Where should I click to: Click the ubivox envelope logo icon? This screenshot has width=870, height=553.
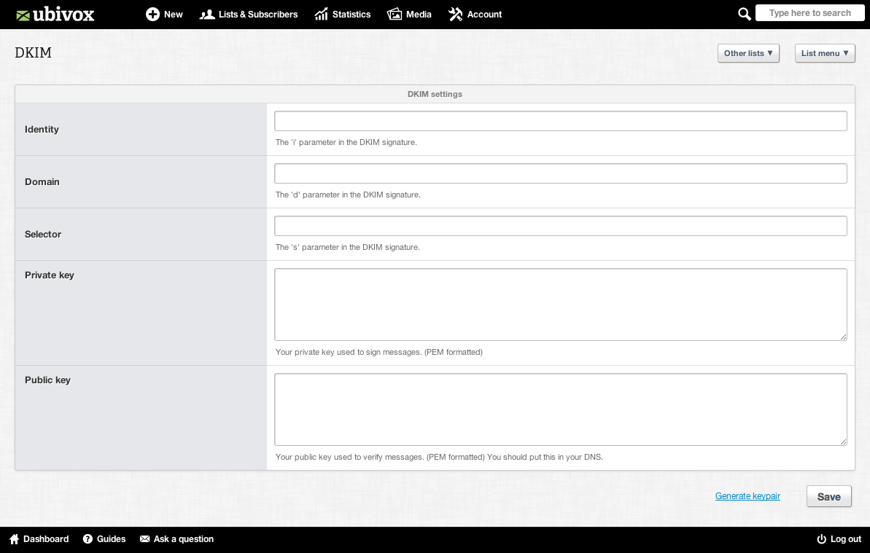pos(23,15)
